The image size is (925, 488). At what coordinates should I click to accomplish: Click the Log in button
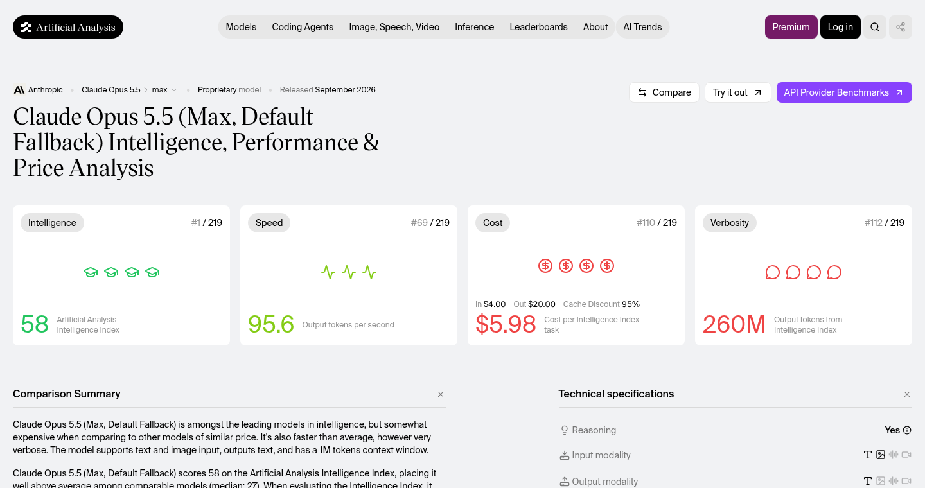click(840, 27)
